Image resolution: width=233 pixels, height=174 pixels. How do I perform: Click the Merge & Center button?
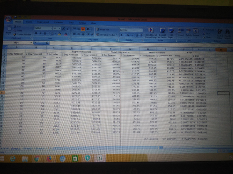click(106, 35)
